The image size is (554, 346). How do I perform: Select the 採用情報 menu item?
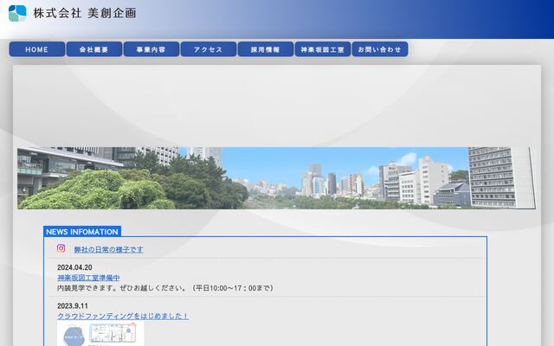click(x=266, y=49)
